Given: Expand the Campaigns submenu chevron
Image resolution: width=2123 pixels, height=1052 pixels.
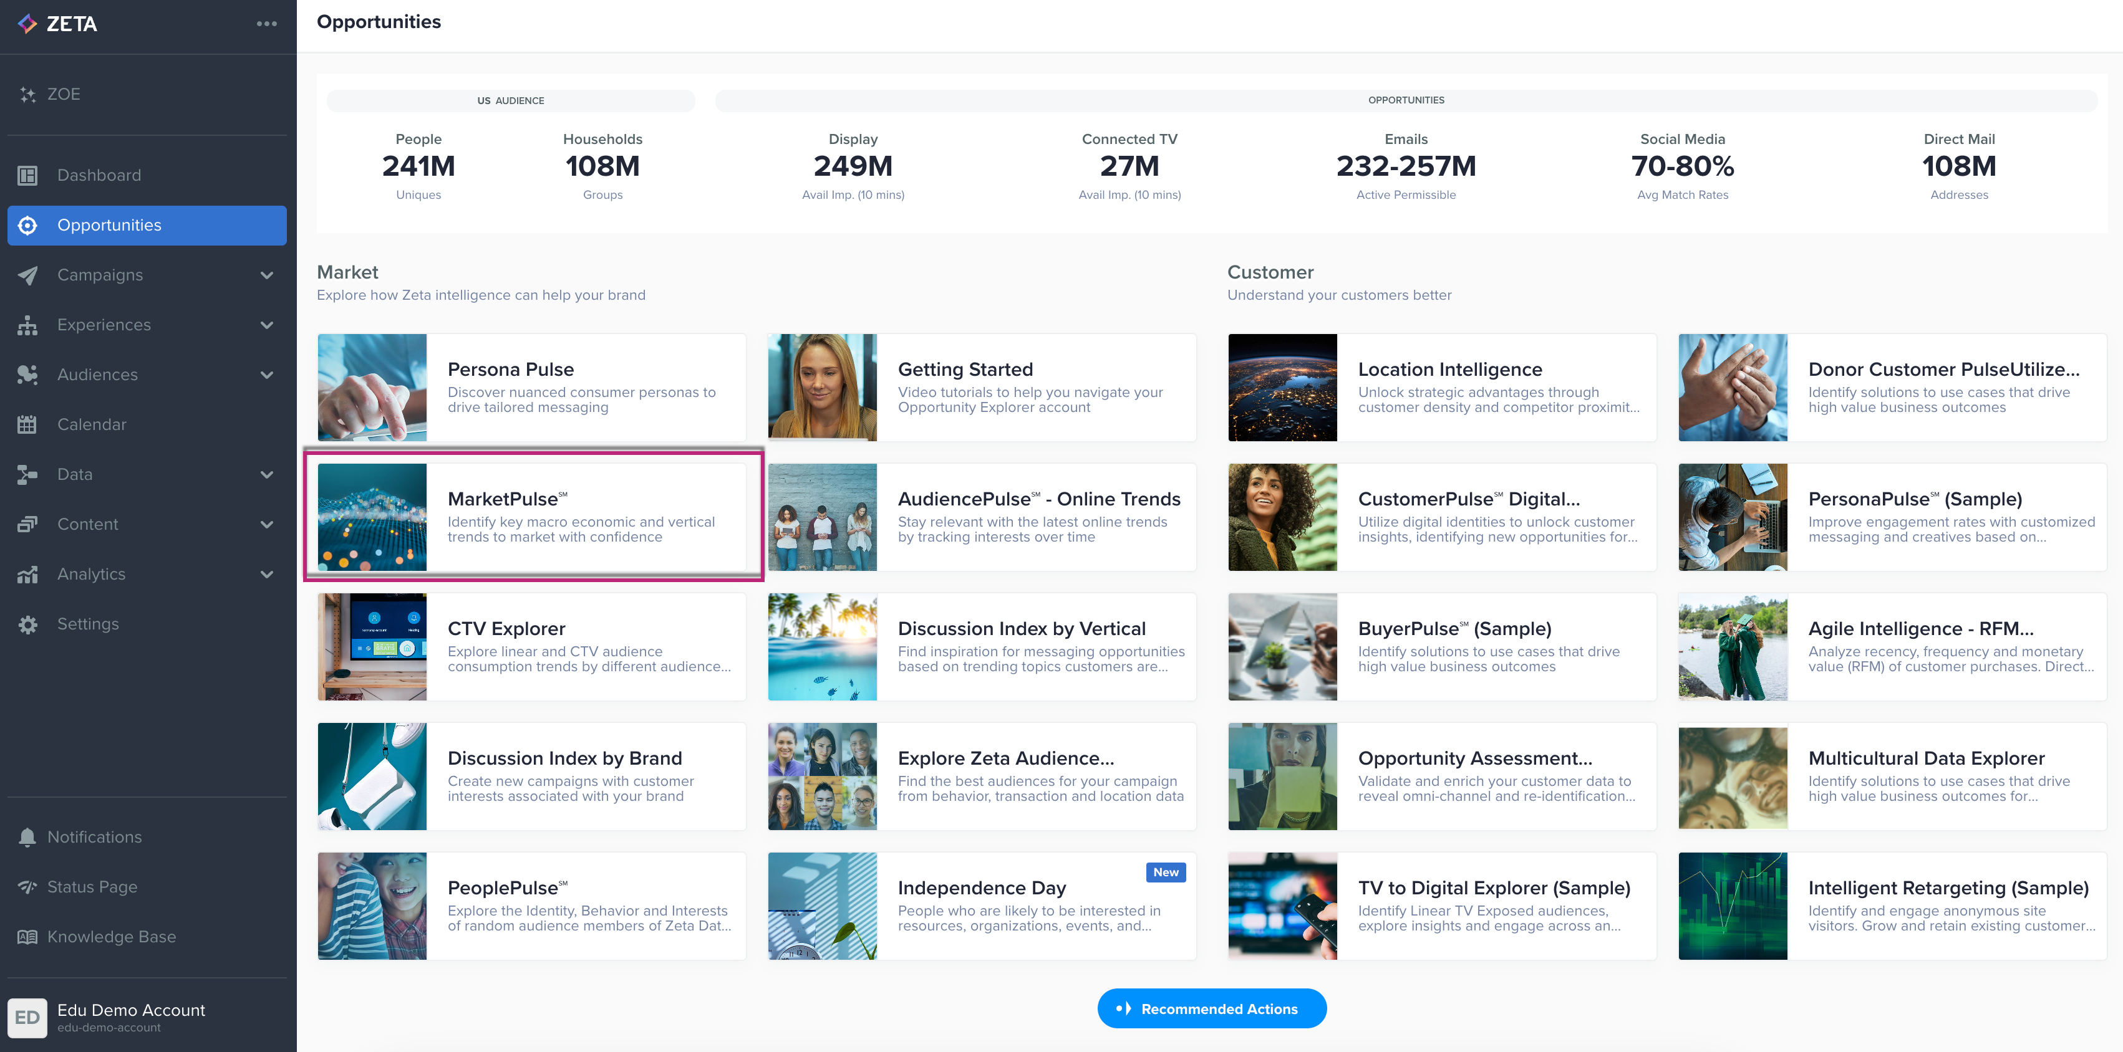Looking at the screenshot, I should (x=266, y=275).
